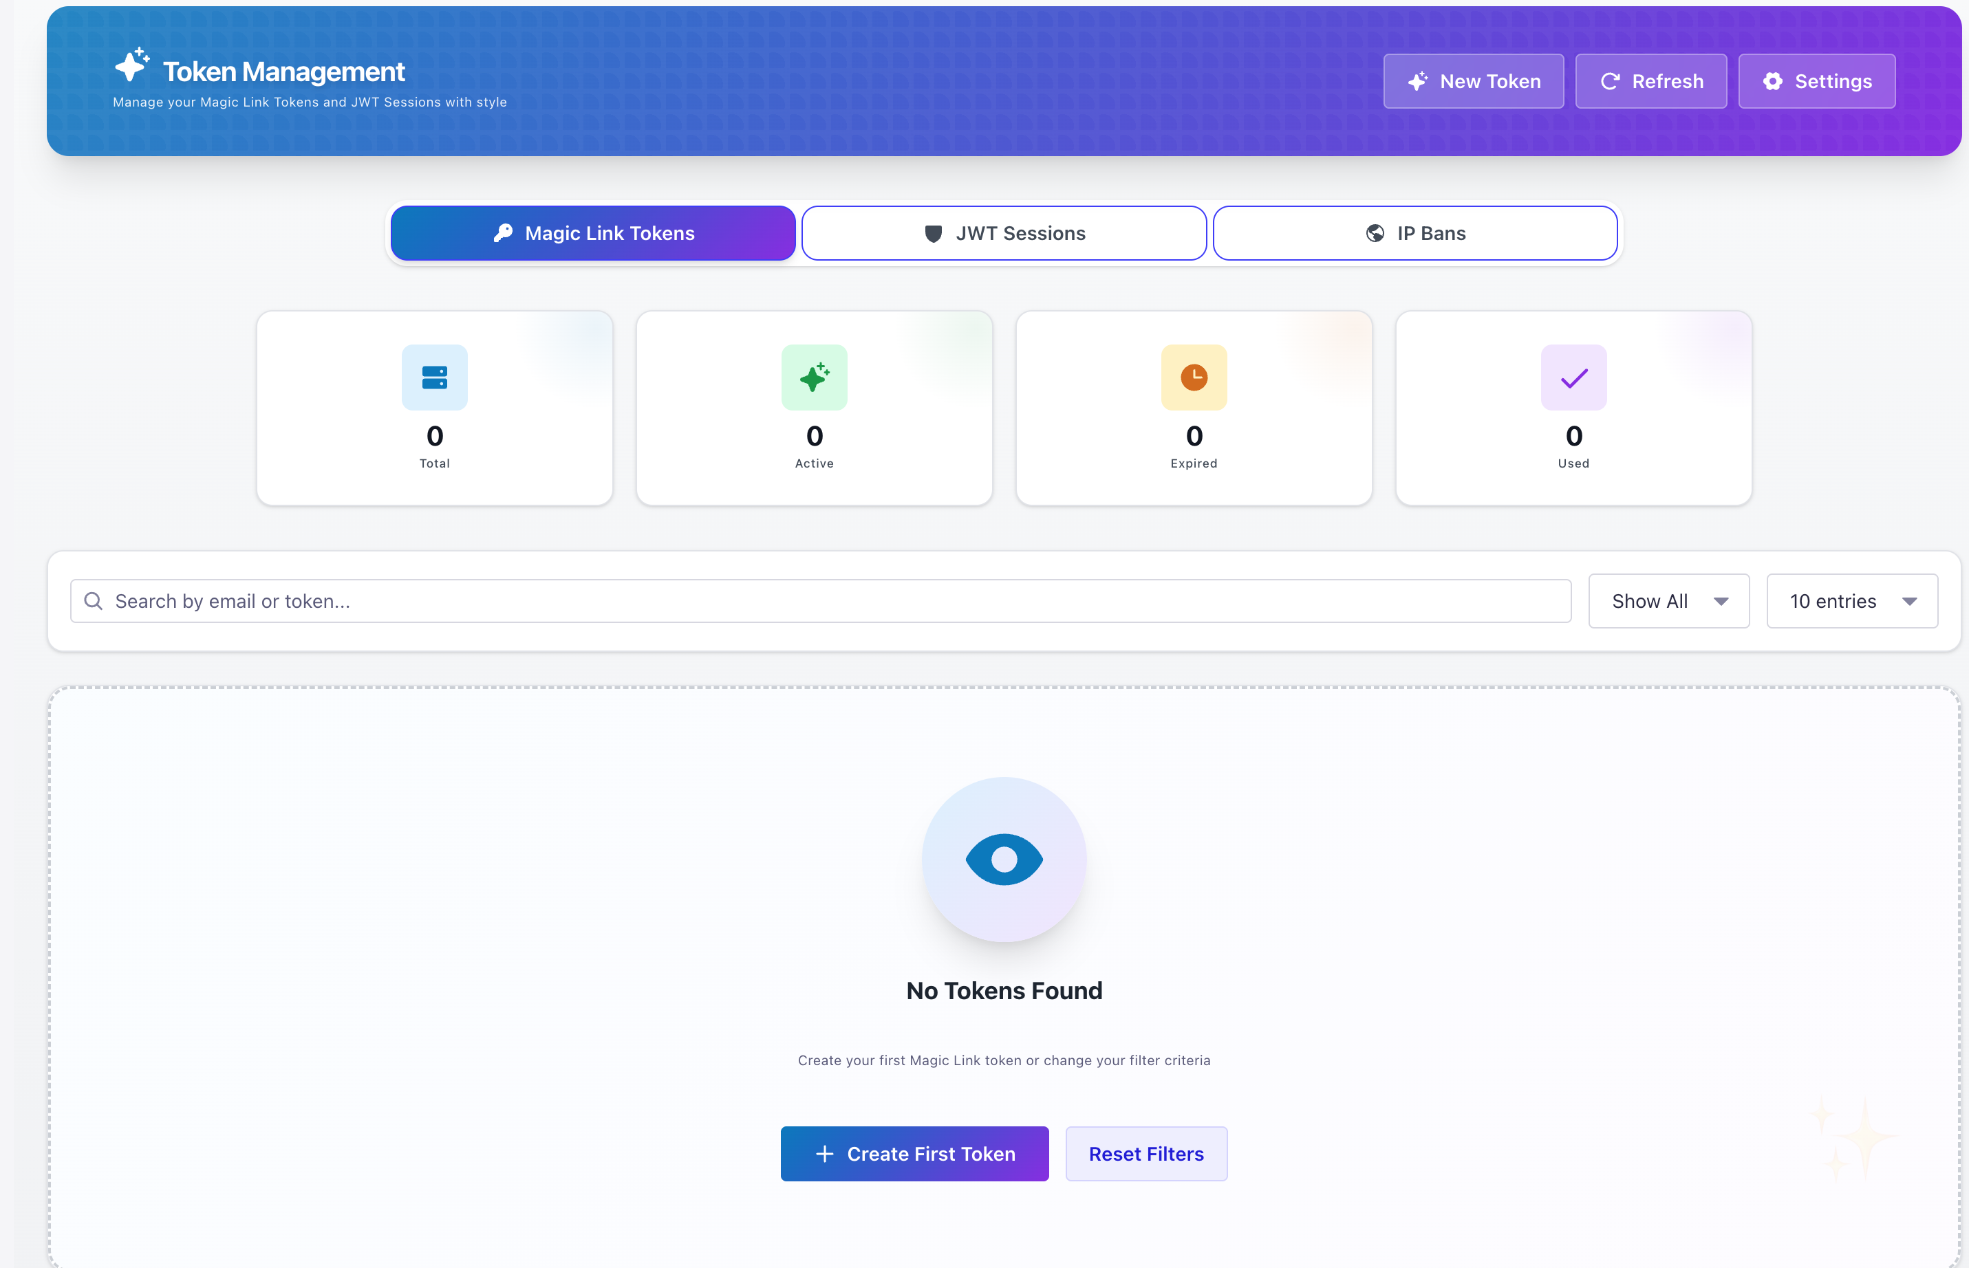The image size is (1969, 1268).
Task: Click the Reset Filters button
Action: (1146, 1154)
